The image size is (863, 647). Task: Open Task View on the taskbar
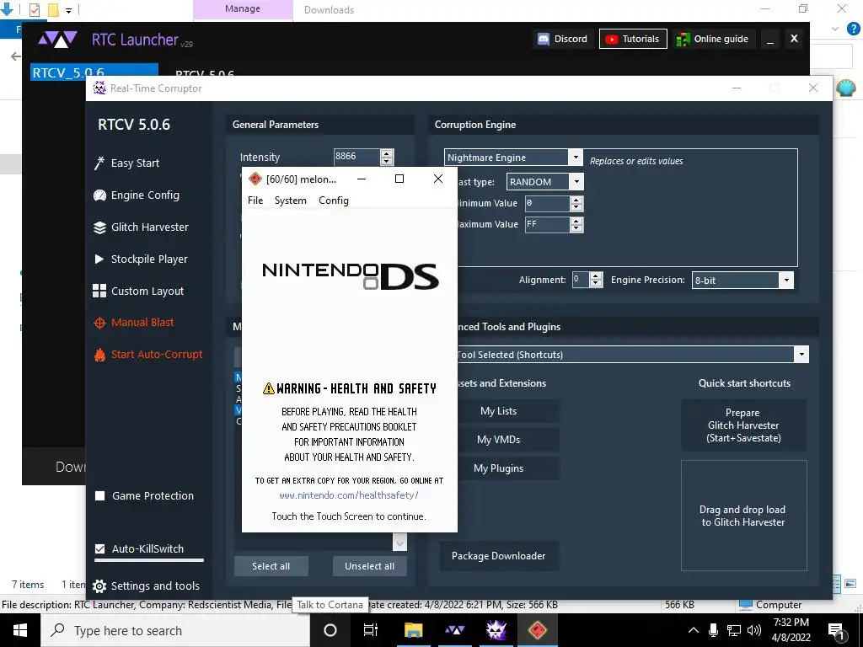371,630
